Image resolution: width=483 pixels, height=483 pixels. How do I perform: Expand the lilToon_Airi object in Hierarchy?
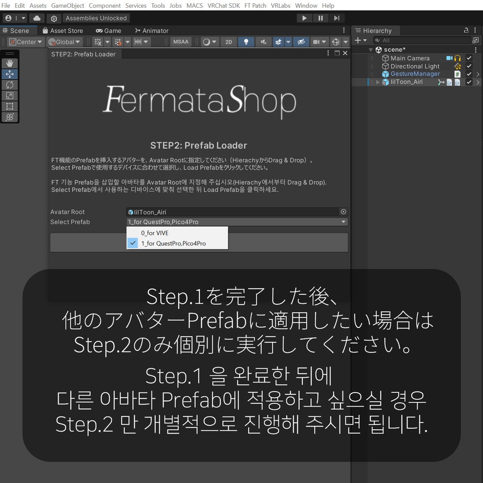(x=377, y=82)
